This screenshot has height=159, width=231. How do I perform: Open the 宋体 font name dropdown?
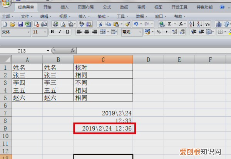(28, 32)
